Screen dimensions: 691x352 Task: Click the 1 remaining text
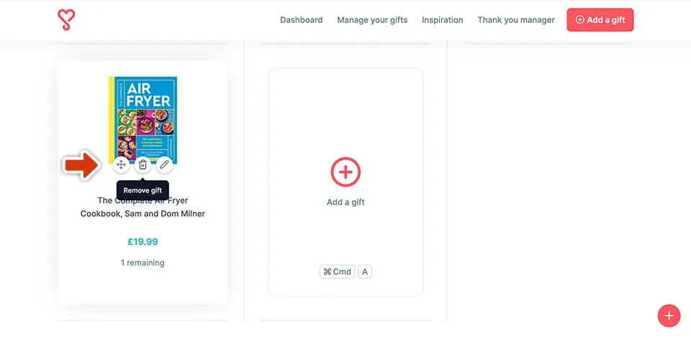(143, 263)
